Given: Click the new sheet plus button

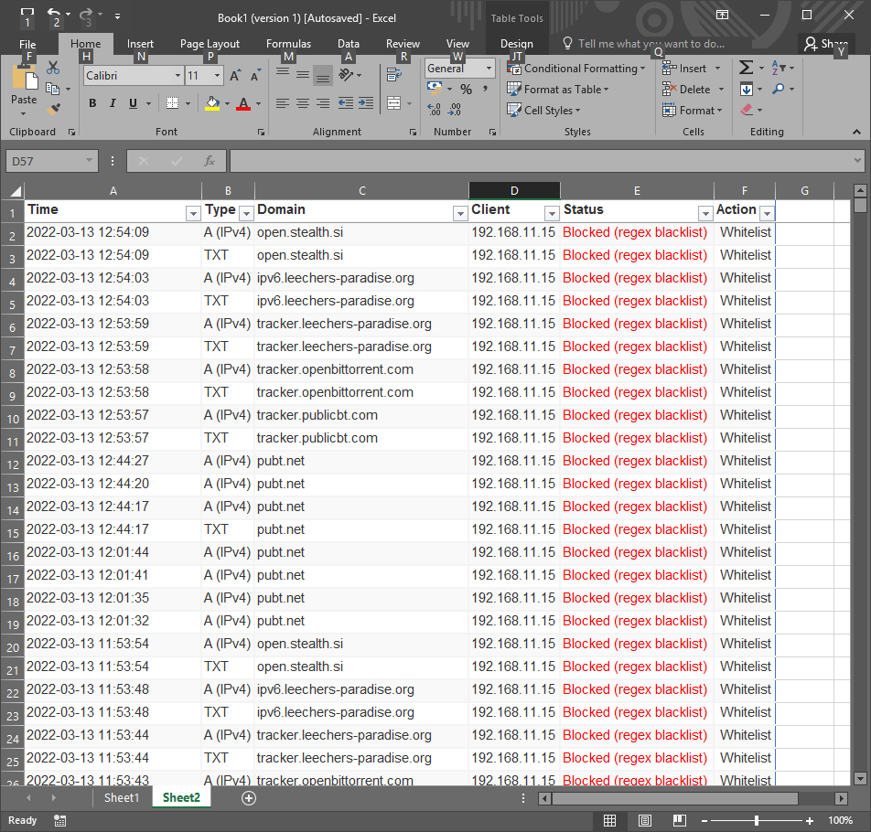Looking at the screenshot, I should [249, 797].
